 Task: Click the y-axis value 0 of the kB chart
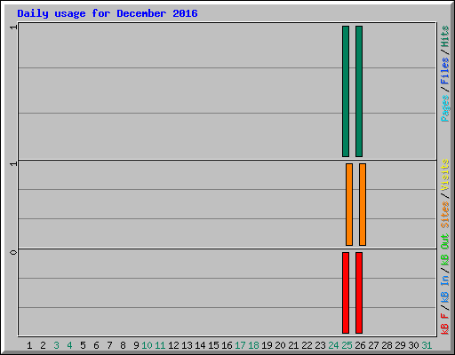(x=13, y=252)
